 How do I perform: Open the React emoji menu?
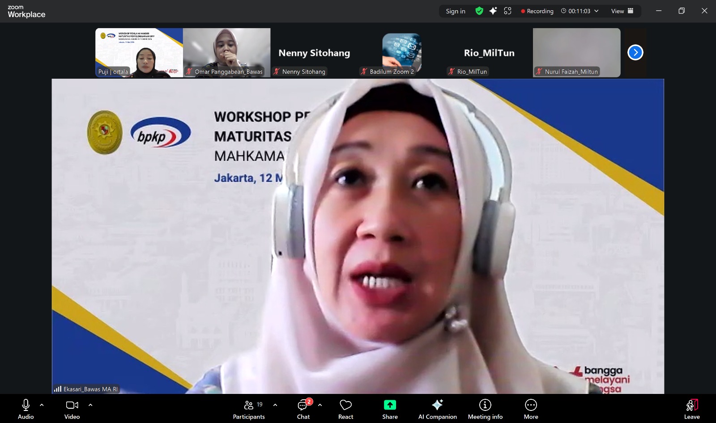point(345,409)
